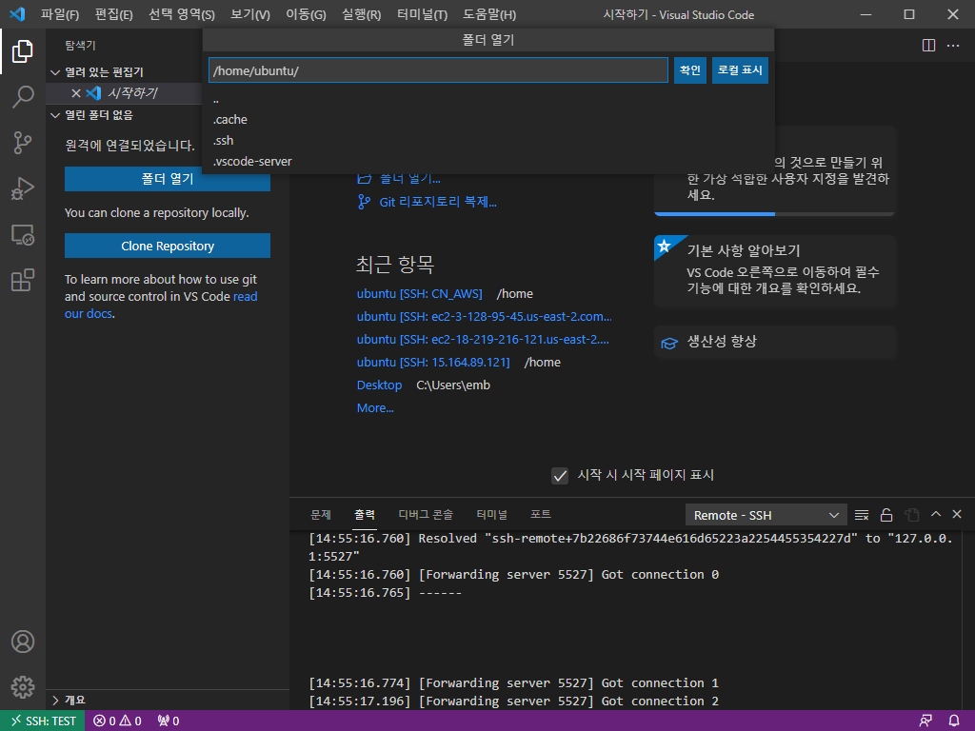
Task: Open the 파일(F) menu
Action: tap(60, 14)
